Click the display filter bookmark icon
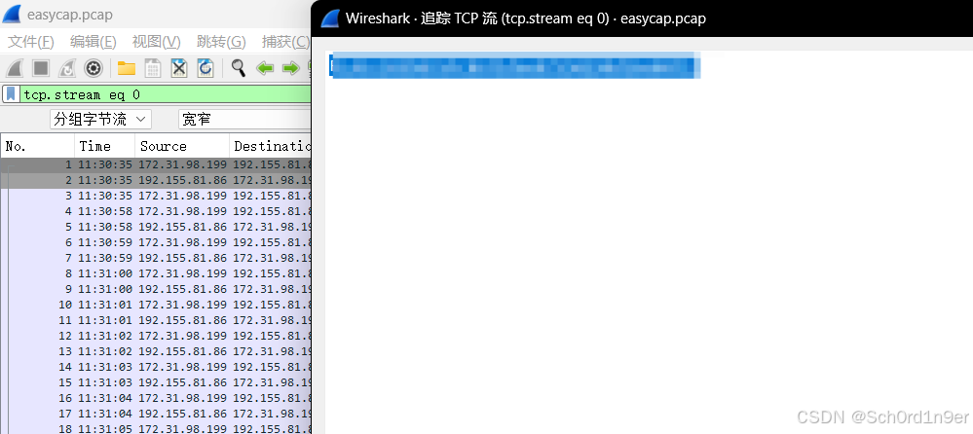Viewport: 973px width, 434px height. click(x=12, y=94)
